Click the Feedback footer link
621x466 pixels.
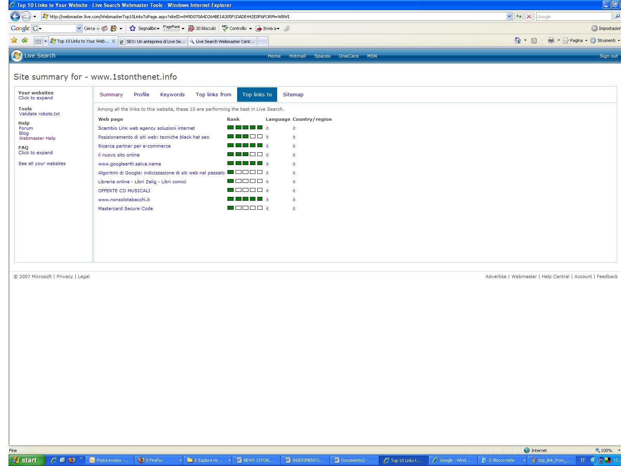(607, 276)
